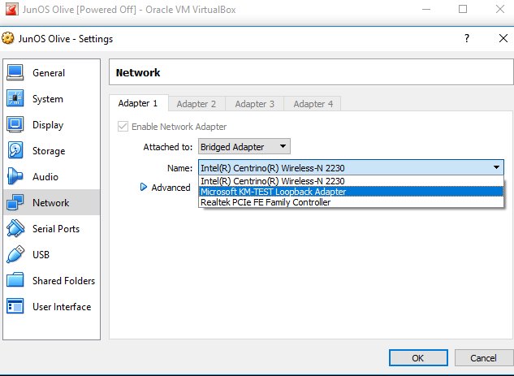Switch to the Adapter 4 tab

313,104
